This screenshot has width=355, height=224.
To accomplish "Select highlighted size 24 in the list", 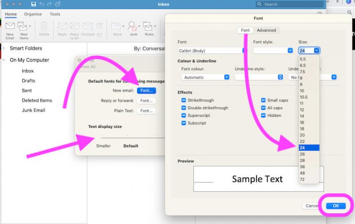I will [x=309, y=148].
